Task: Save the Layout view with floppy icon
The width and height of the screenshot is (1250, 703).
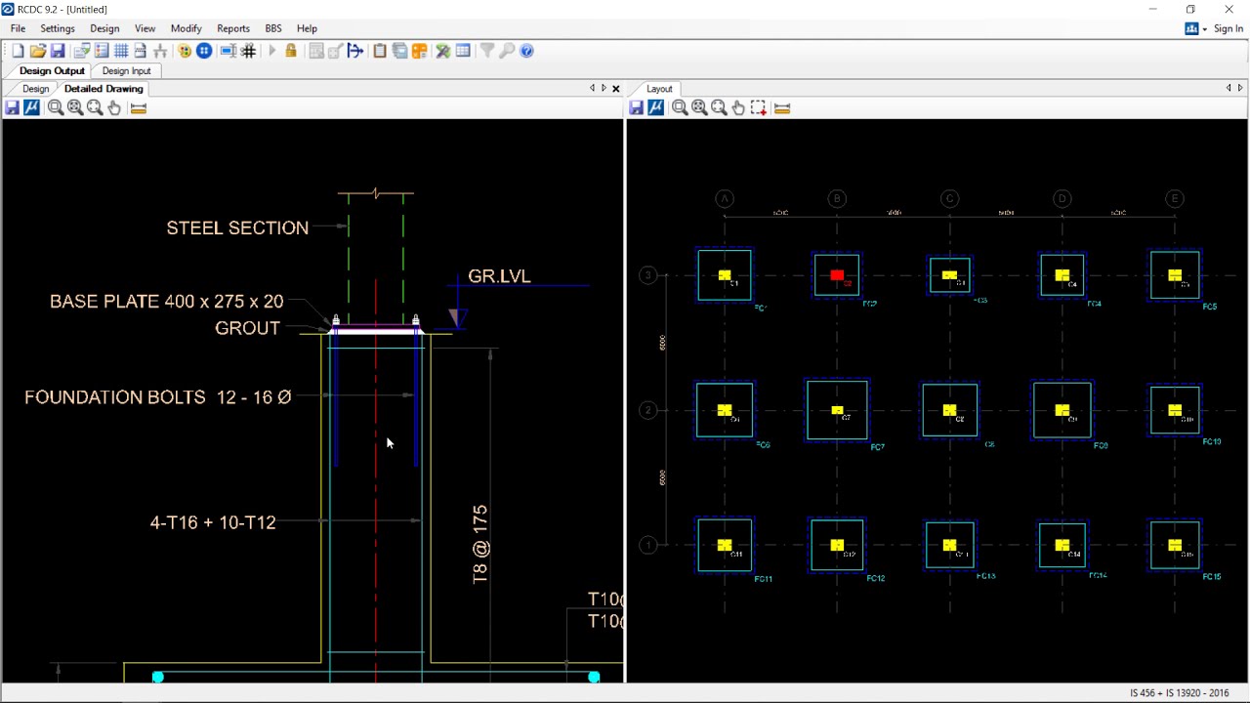Action: pyautogui.click(x=636, y=107)
